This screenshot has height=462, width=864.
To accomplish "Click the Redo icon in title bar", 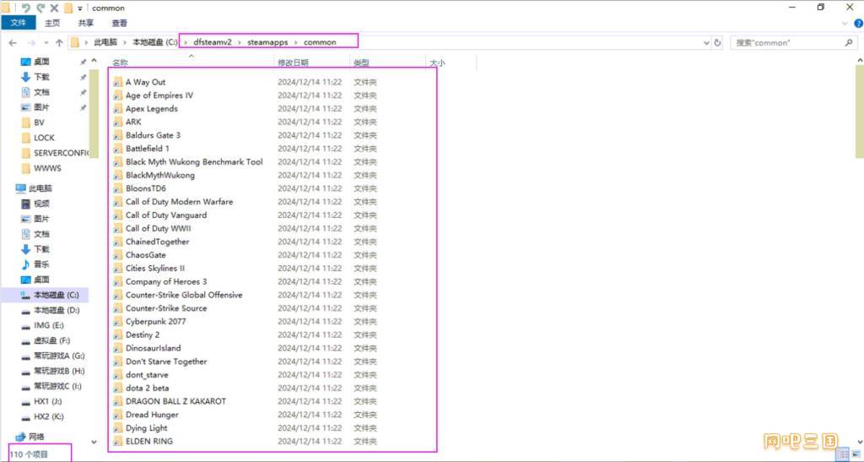I will [x=40, y=8].
